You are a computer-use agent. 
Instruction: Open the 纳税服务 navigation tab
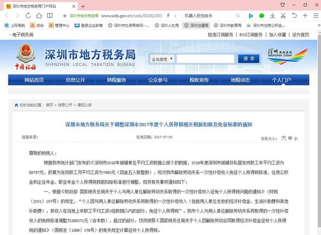[117, 80]
